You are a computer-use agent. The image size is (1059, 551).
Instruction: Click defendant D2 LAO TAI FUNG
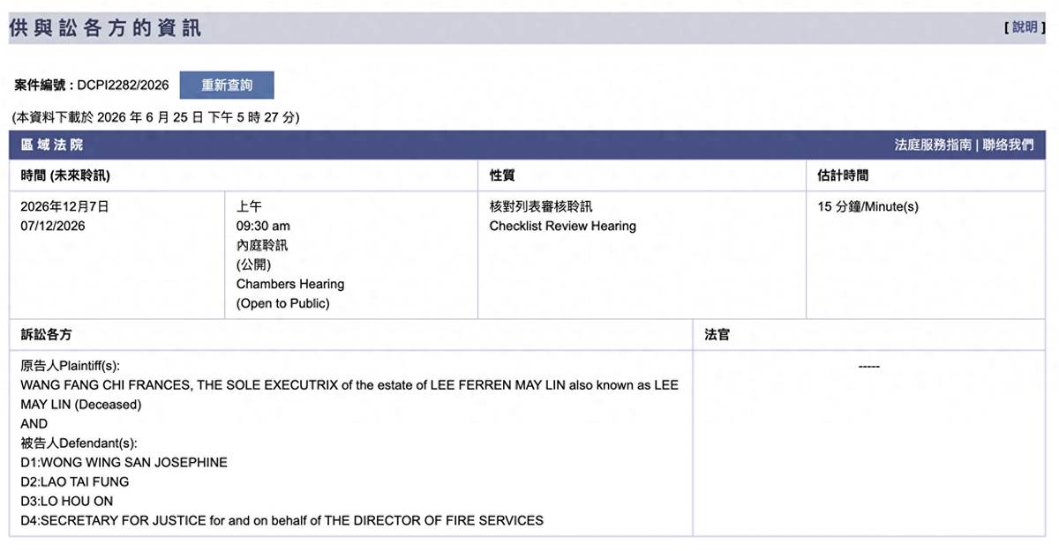click(75, 481)
